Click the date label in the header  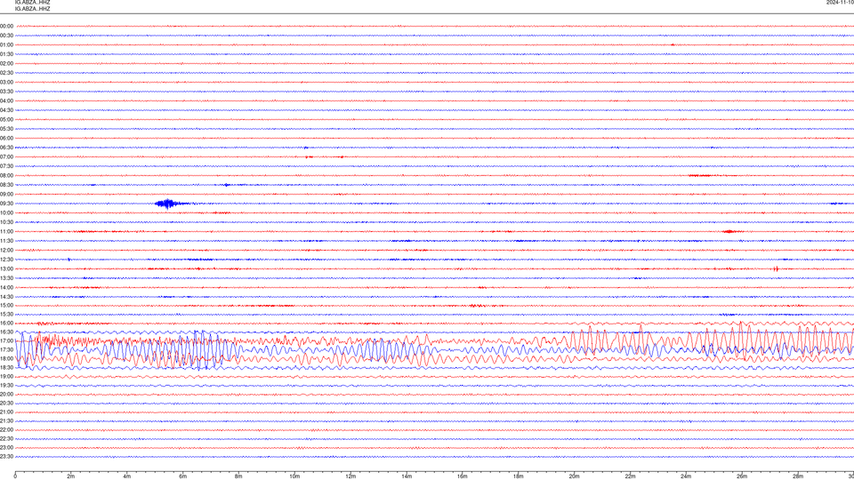(840, 2)
